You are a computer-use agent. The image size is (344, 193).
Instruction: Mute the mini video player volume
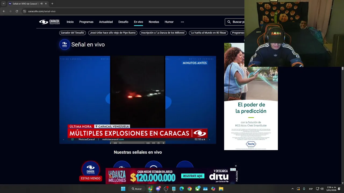[153, 143]
